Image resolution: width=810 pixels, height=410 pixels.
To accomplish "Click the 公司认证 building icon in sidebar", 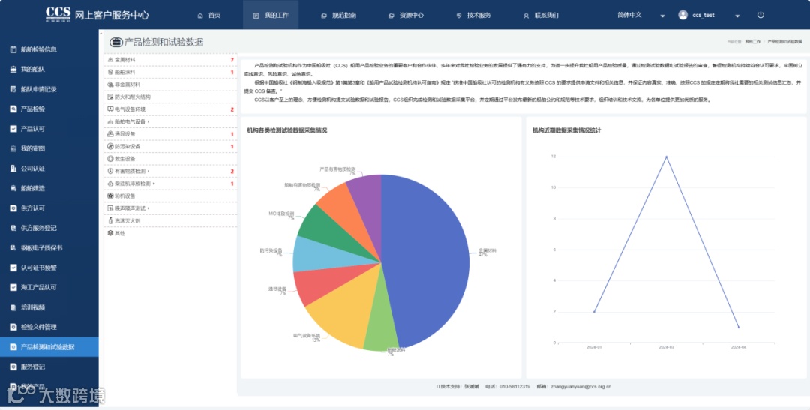I will pyautogui.click(x=14, y=169).
